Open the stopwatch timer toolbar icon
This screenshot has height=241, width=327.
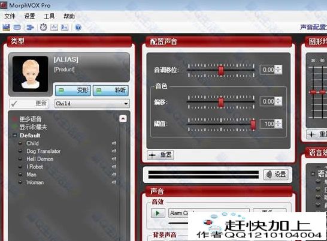tap(43, 28)
